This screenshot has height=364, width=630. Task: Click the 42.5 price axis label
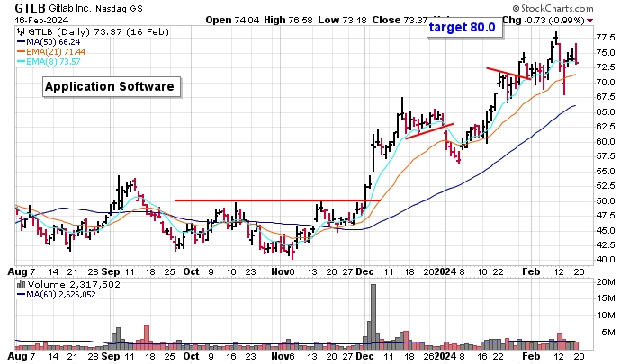pyautogui.click(x=606, y=244)
